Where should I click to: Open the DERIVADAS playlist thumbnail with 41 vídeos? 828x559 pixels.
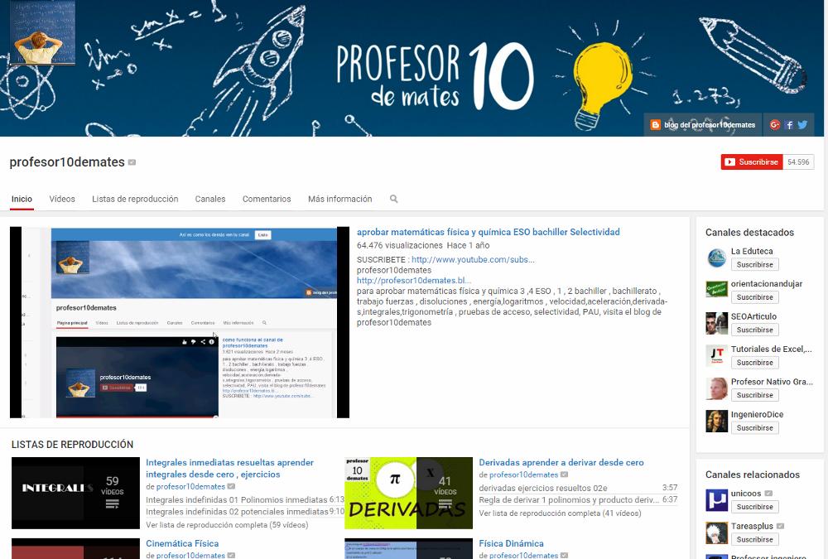[409, 493]
